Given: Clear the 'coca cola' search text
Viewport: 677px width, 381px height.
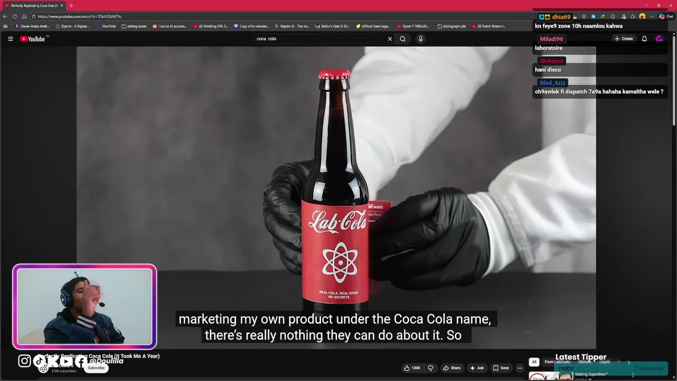Looking at the screenshot, I should (390, 39).
